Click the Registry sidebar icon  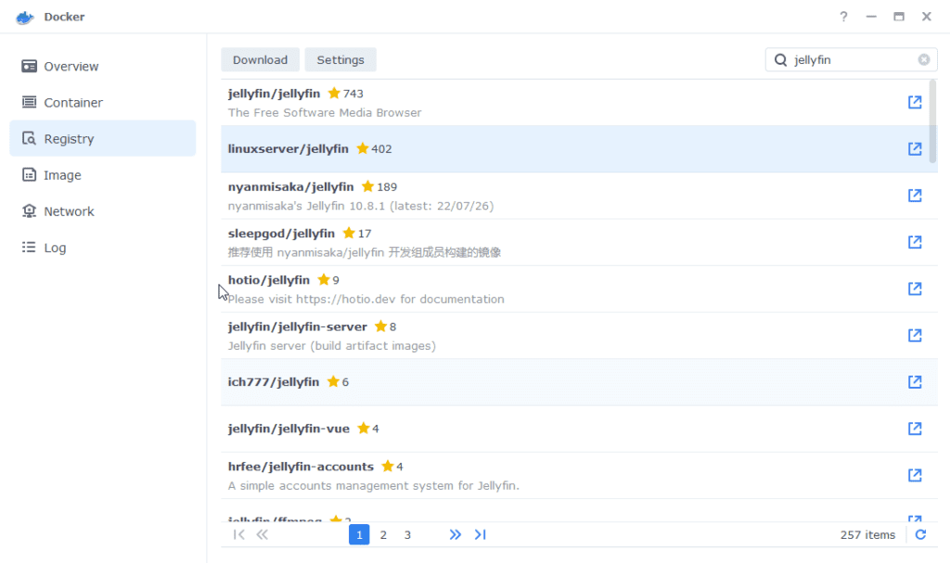pos(29,139)
